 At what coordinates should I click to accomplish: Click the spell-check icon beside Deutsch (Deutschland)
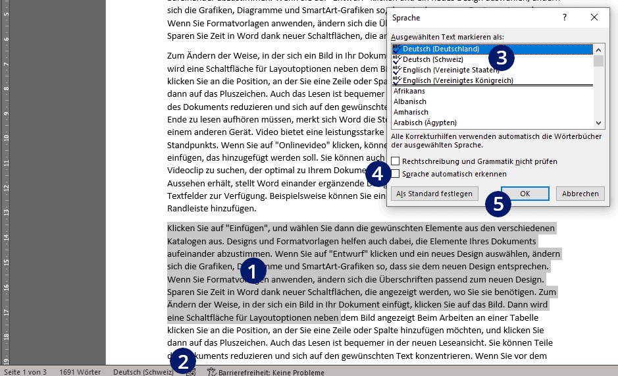397,49
